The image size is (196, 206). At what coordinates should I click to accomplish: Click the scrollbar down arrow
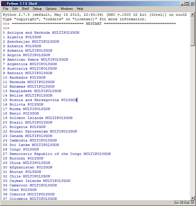pyautogui.click(x=193, y=198)
